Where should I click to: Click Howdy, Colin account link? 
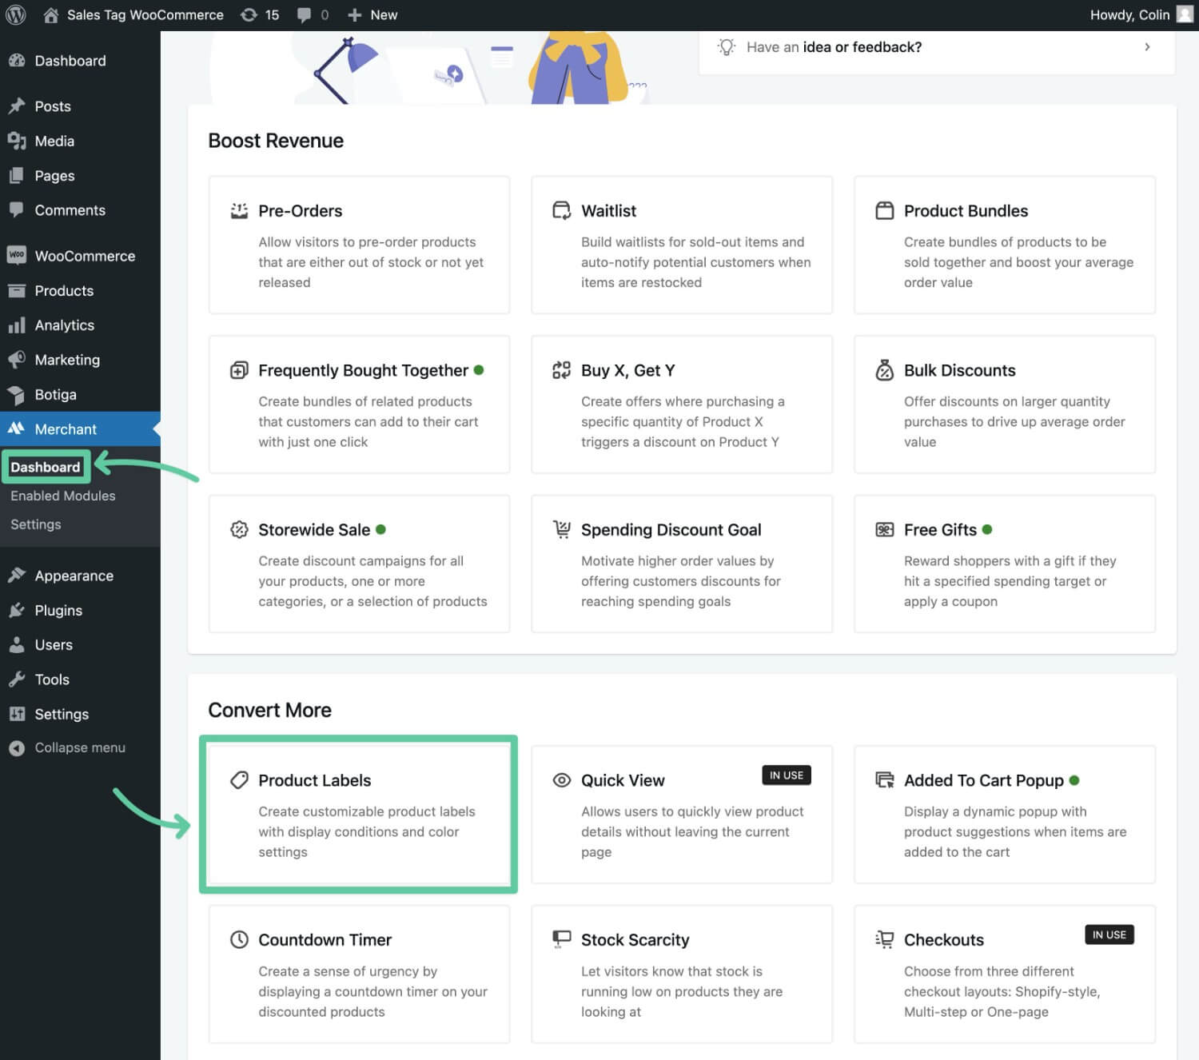[x=1129, y=15]
